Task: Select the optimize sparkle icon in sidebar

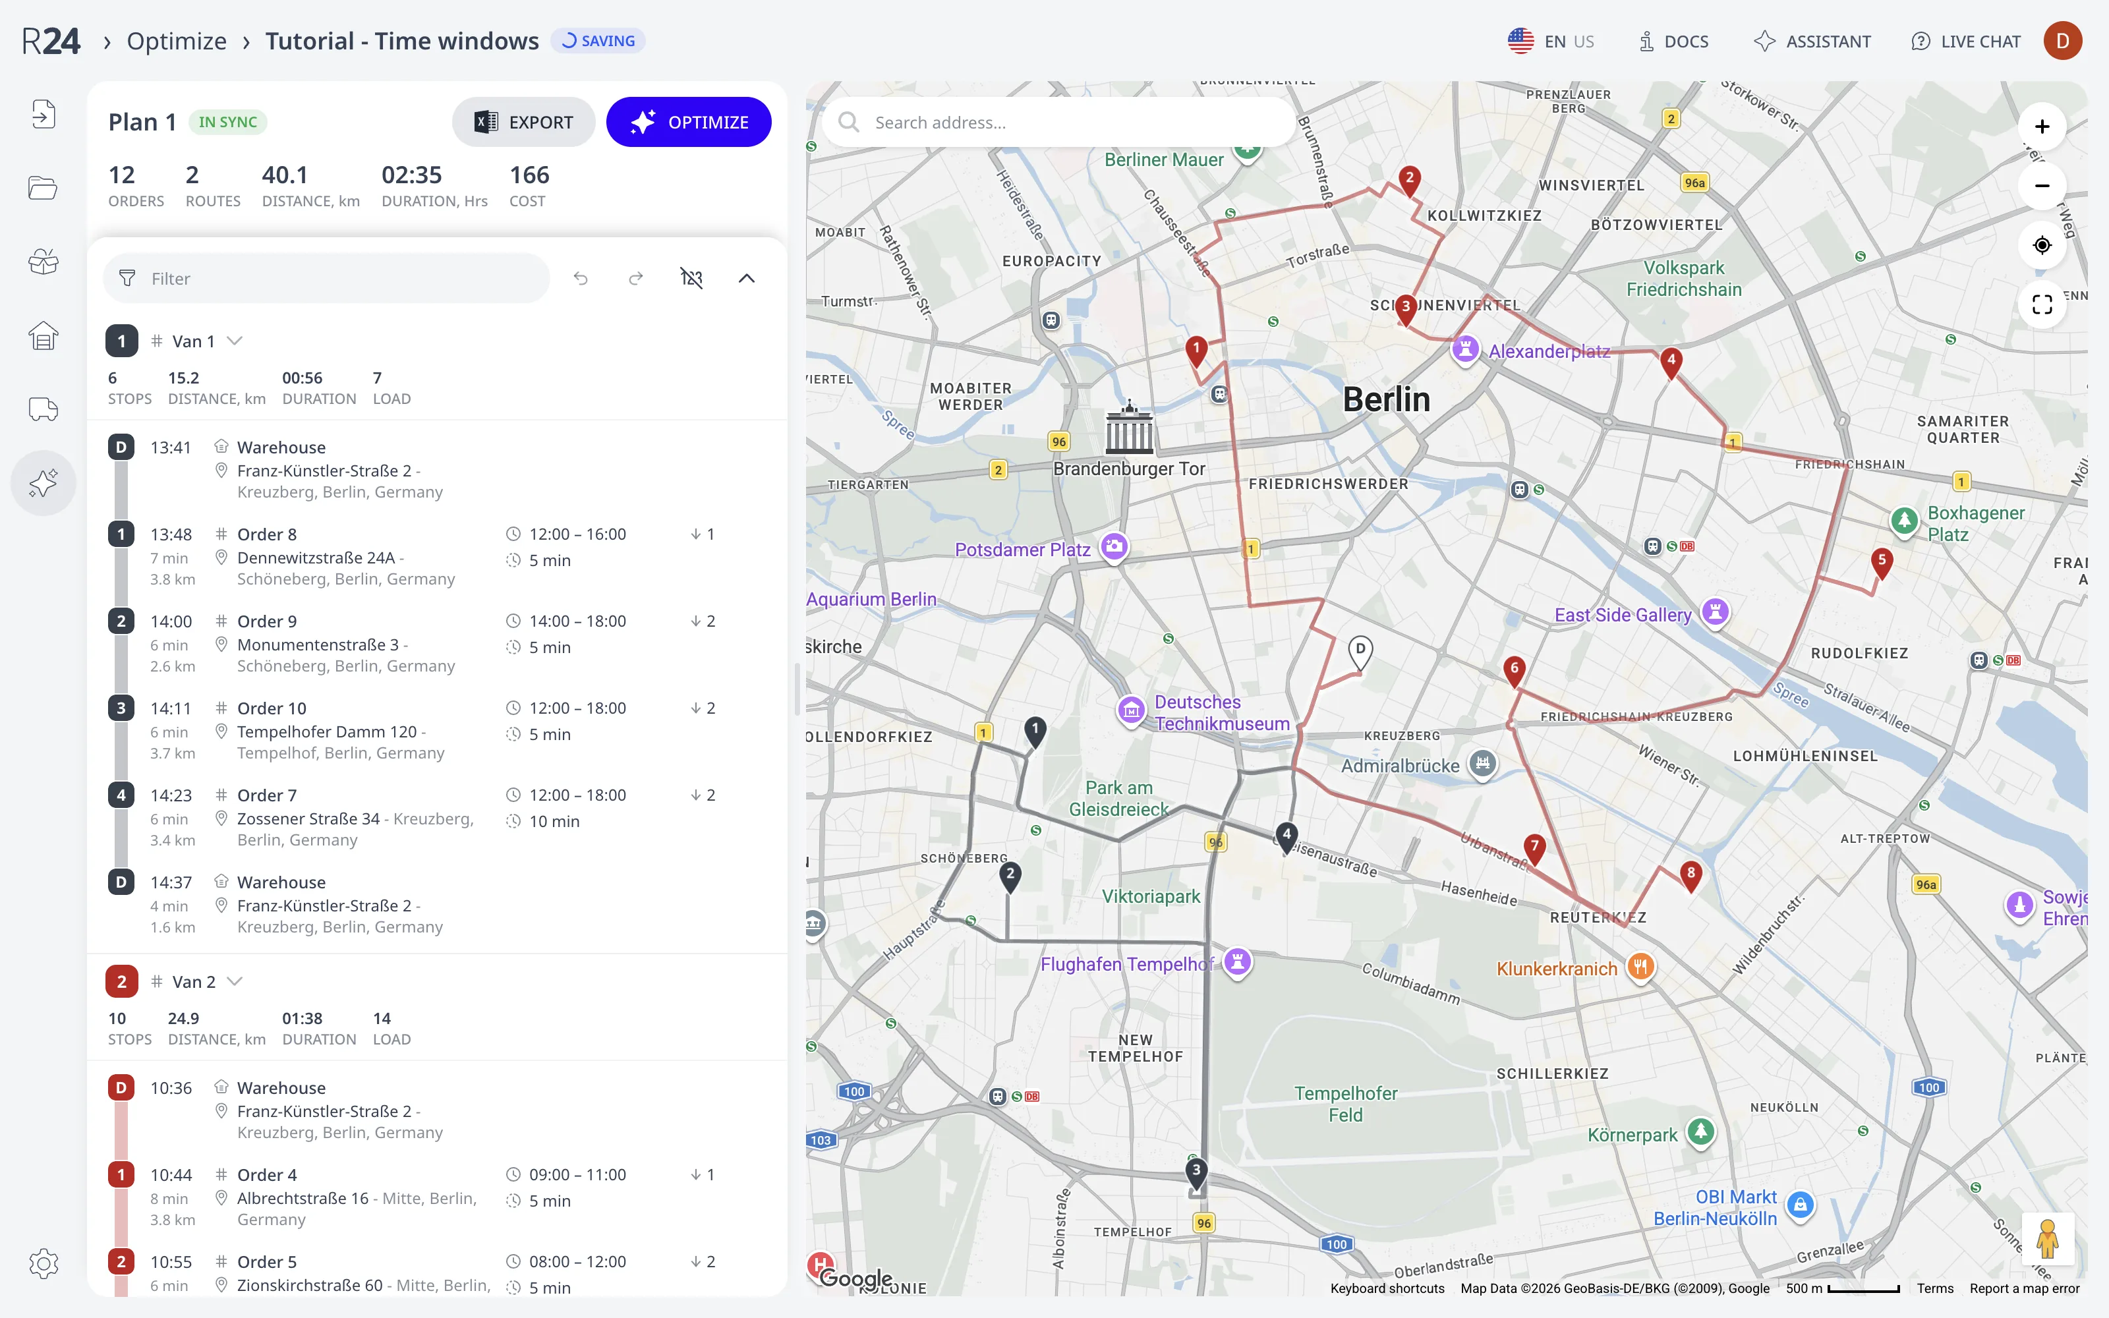Action: pyautogui.click(x=43, y=483)
